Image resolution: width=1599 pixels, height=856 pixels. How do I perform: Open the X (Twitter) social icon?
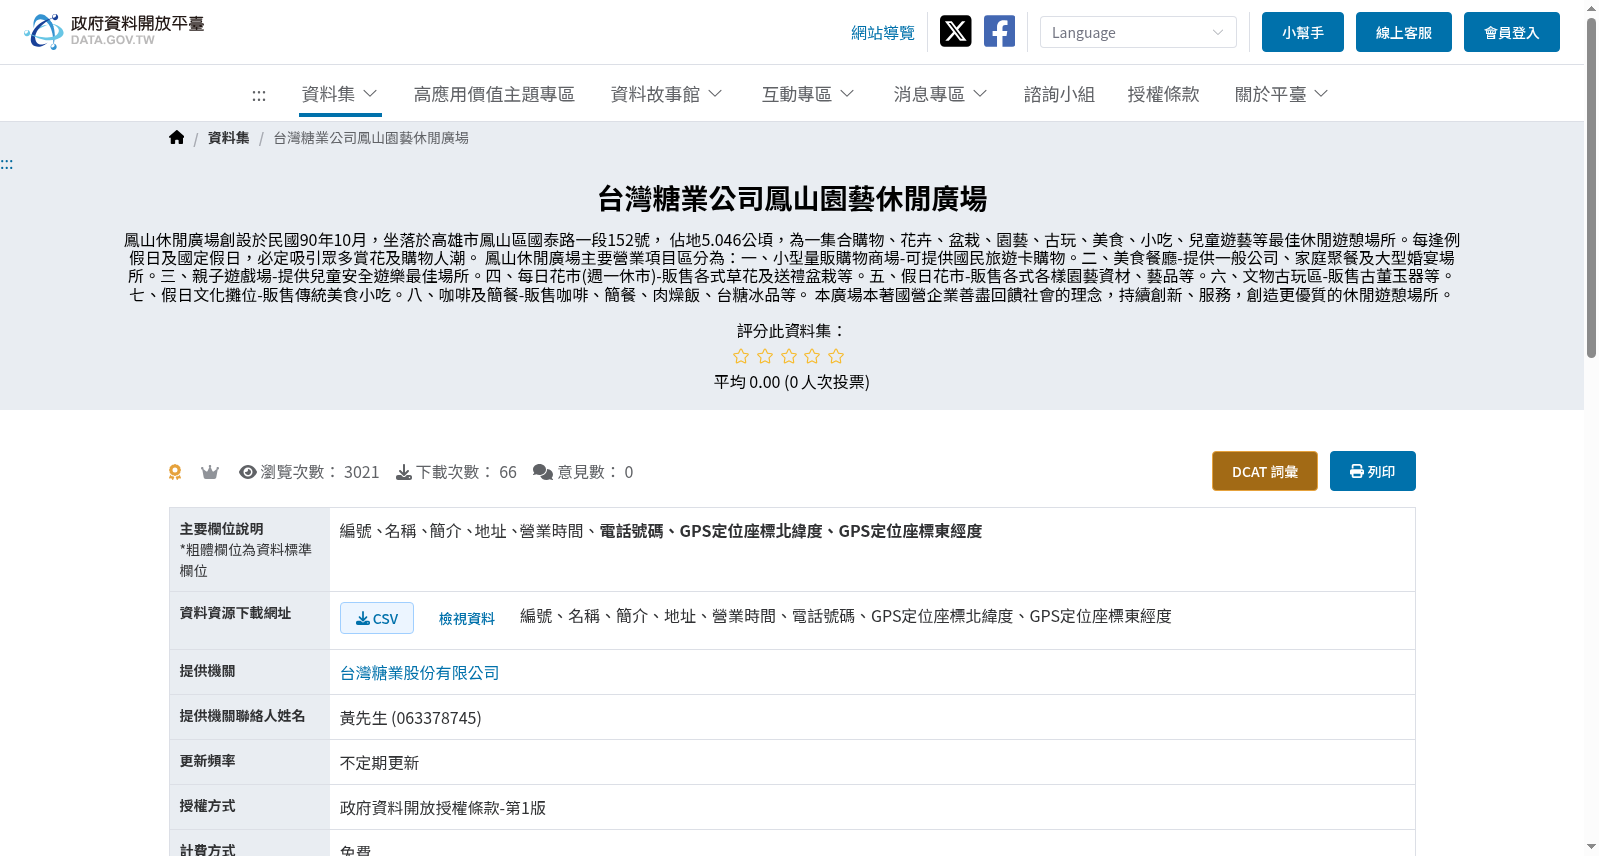[955, 32]
